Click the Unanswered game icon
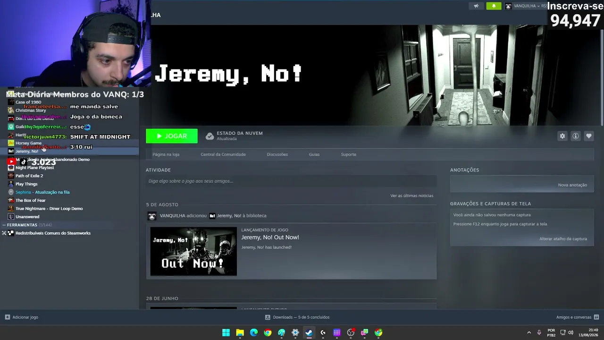The image size is (604, 340). pos(11,217)
